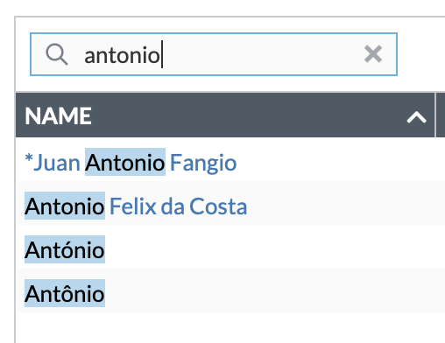Screen dimensions: 445x343
Task: Open the Antonio Felix da Costa link
Action: point(136,206)
